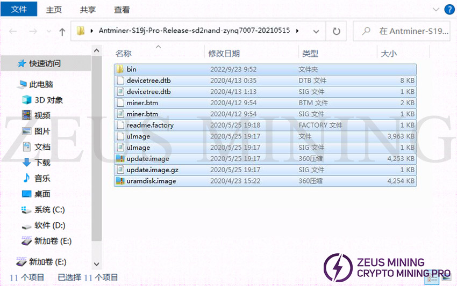The width and height of the screenshot is (457, 286).
Task: Click navigation pane scroll up arrow
Action: 96,51
